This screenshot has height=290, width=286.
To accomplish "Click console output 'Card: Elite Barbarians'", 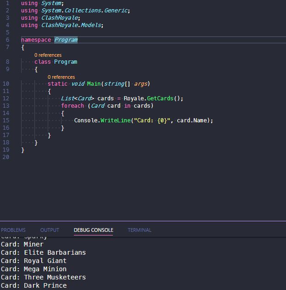I will pyautogui.click(x=43, y=252).
